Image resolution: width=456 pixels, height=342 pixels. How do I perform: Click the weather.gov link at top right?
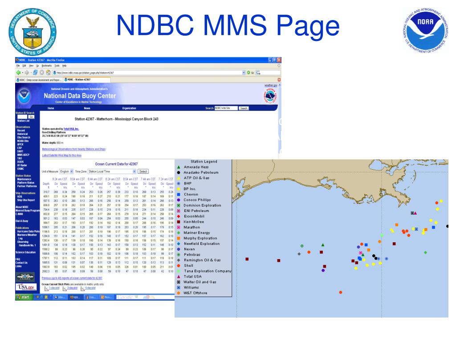click(x=271, y=85)
